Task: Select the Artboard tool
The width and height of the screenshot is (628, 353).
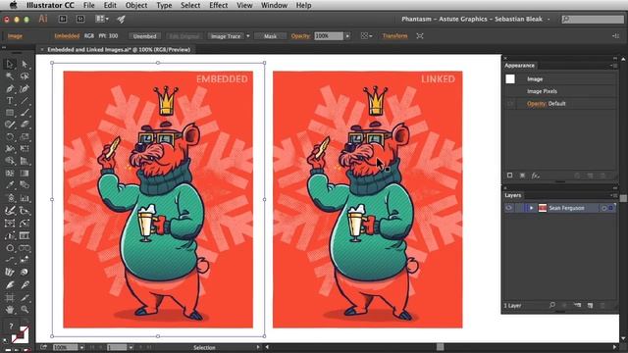Action: click(x=10, y=297)
